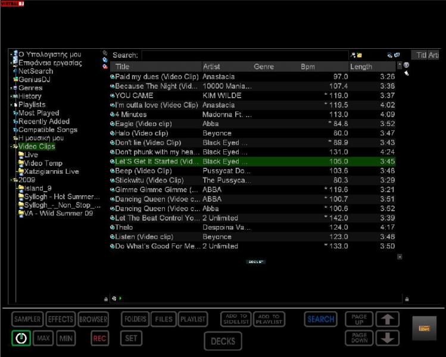Viewport: 446px width, 357px height.
Task: Click the Island_9 folder icon
Action: point(21,188)
